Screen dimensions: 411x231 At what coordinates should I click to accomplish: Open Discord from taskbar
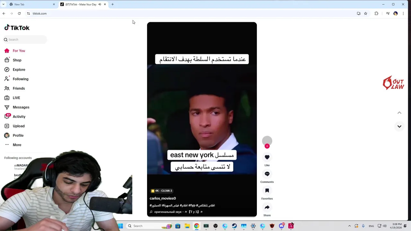[x=282, y=226]
